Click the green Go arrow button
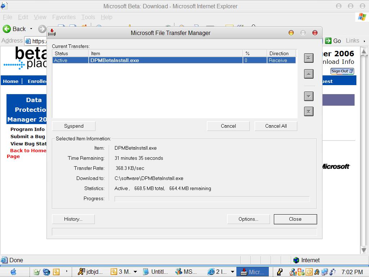Screen dimensions: 369x277 pyautogui.click(x=328, y=41)
